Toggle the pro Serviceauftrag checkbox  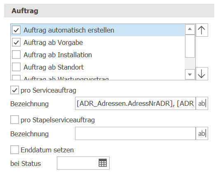click(x=14, y=90)
